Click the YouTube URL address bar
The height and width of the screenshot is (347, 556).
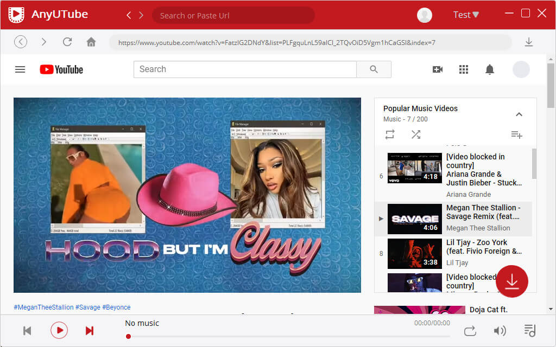click(x=310, y=42)
